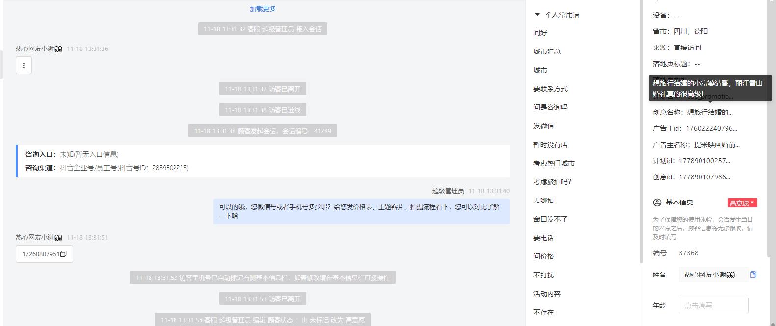Load earlier messages via 加载更多
Viewport: 776px width, 326px height.
[x=263, y=9]
